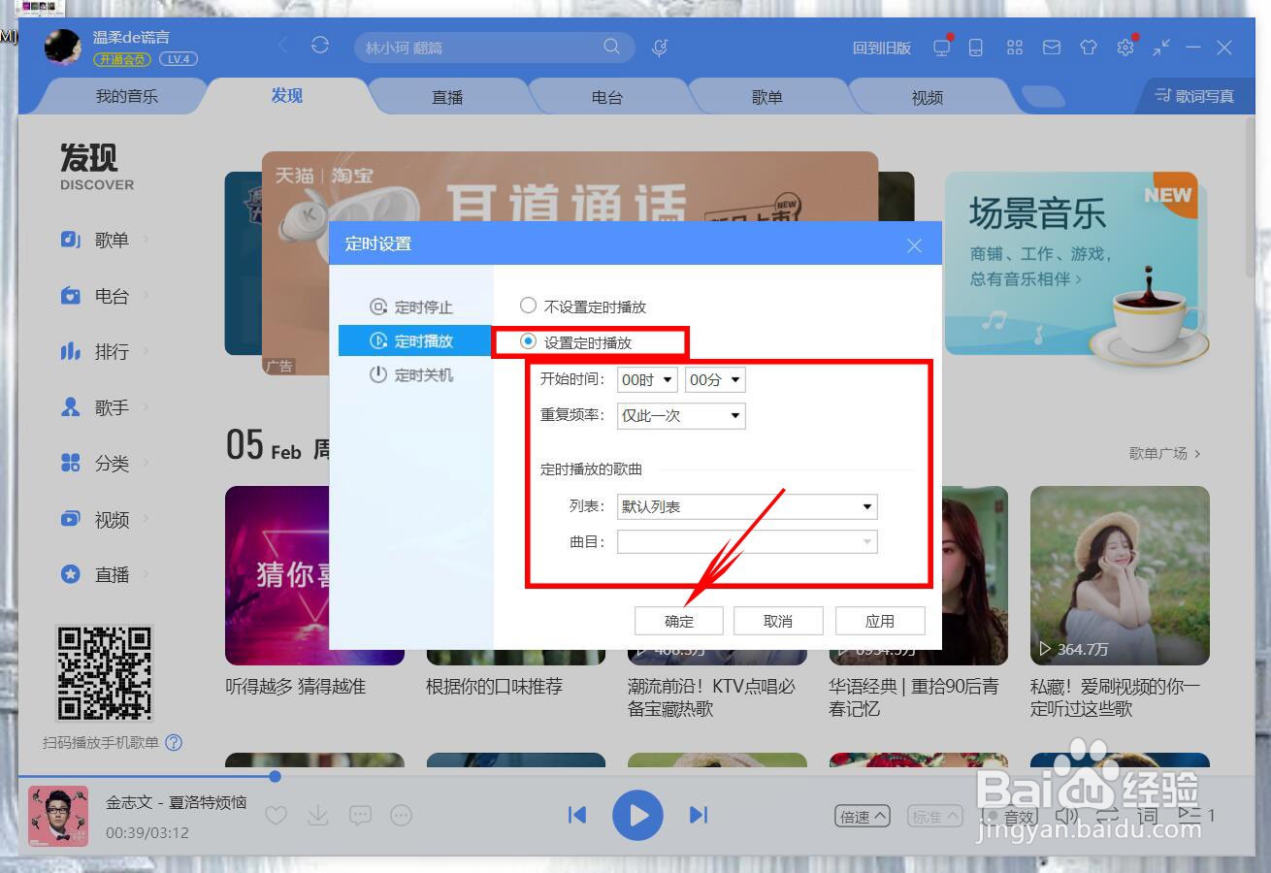The image size is (1271, 873).
Task: Open the 00时 hour dropdown
Action: pos(647,379)
